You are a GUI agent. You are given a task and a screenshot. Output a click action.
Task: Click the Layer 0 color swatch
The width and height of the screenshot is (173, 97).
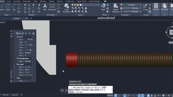pyautogui.click(x=81, y=5)
